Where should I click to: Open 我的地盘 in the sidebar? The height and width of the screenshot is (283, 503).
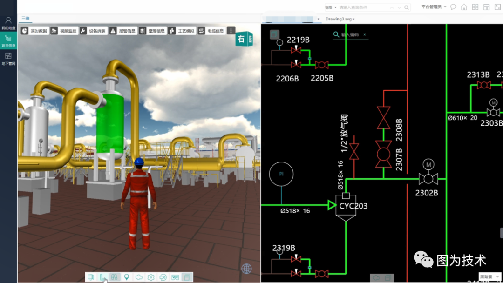click(x=8, y=23)
